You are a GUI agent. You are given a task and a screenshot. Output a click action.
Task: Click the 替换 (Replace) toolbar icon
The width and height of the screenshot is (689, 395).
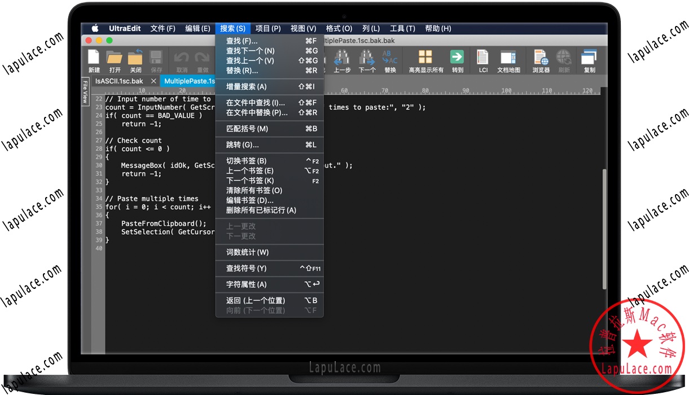(390, 58)
